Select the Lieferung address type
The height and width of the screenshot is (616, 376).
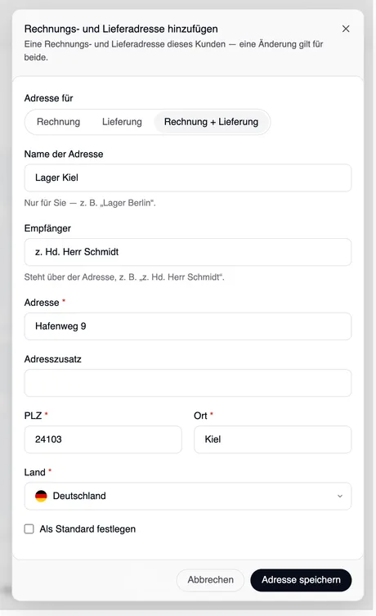click(122, 122)
